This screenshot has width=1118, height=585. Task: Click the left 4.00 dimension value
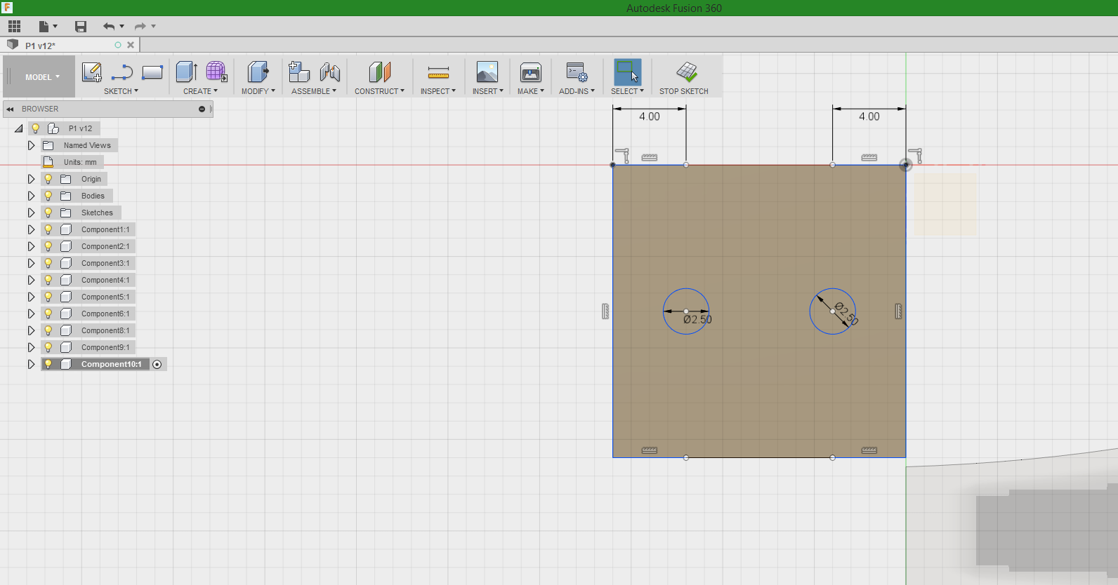(x=650, y=116)
